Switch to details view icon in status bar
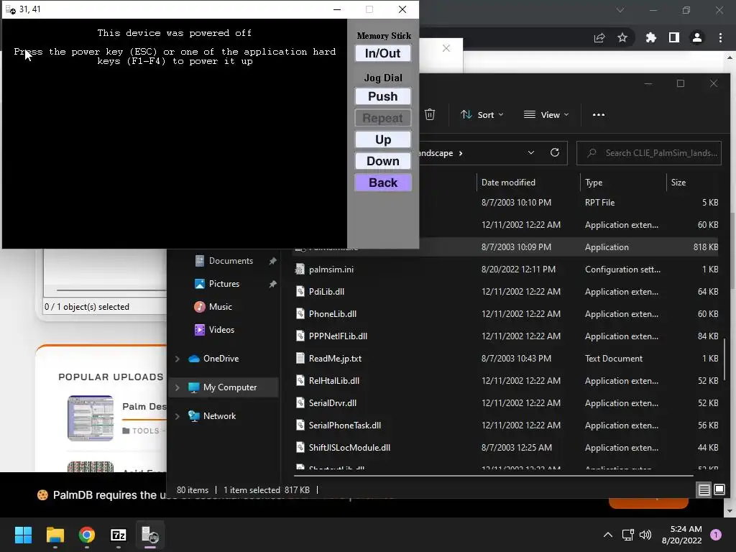The width and height of the screenshot is (736, 552). 704,490
